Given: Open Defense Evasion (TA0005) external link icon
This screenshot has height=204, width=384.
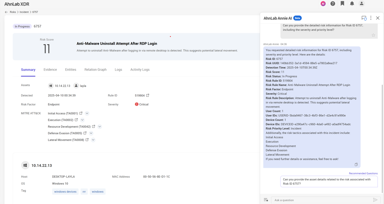Looking at the screenshot, I should tap(85, 133).
